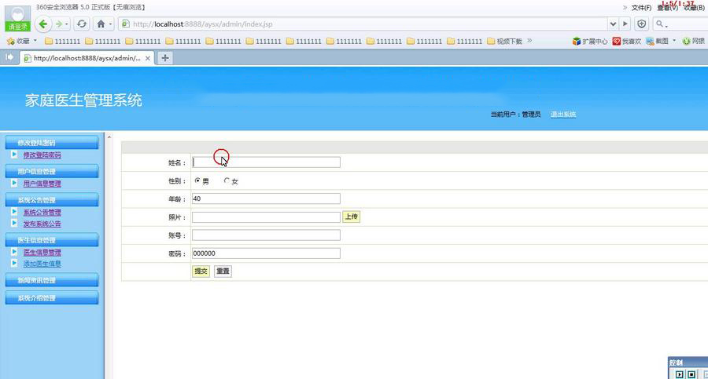The image size is (708, 379).
Task: Click the 我喜欢 heart icon
Action: 617,42
